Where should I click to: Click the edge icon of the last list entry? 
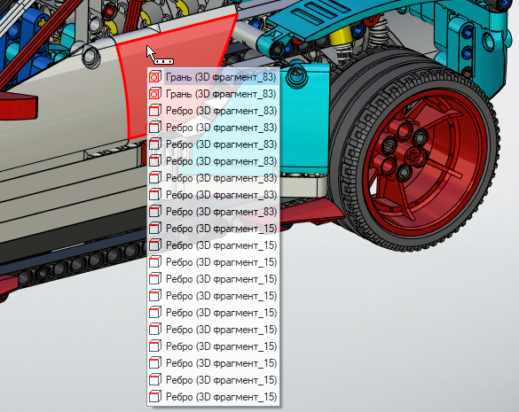pos(155,397)
